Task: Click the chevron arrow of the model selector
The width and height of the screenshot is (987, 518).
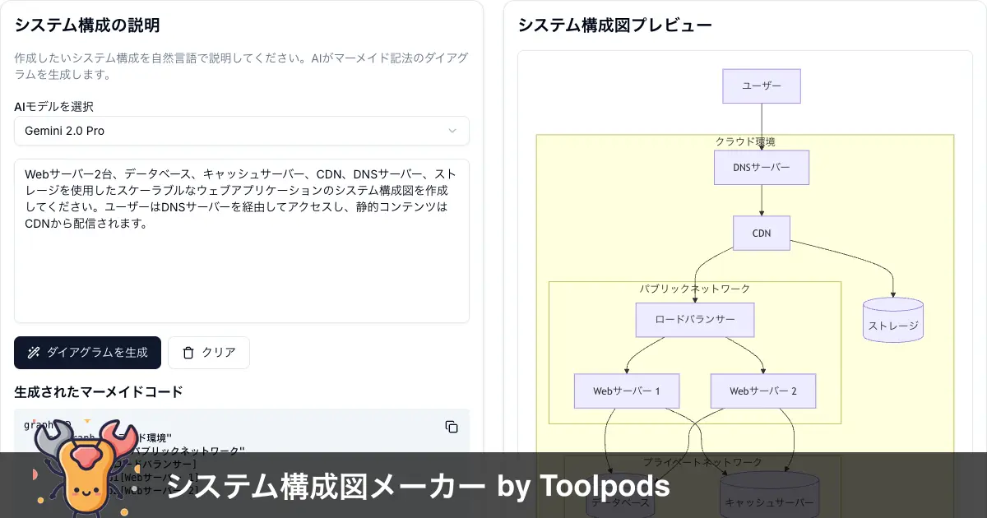Action: tap(452, 131)
